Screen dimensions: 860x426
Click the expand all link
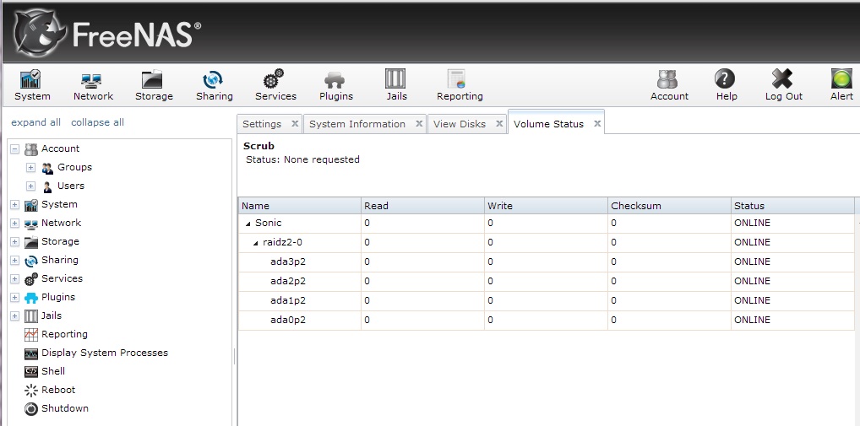coord(36,122)
